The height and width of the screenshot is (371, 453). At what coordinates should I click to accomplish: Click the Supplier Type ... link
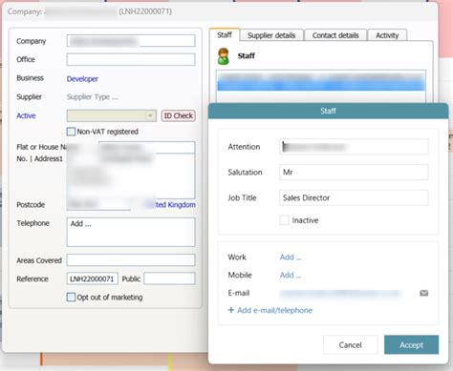(x=93, y=97)
